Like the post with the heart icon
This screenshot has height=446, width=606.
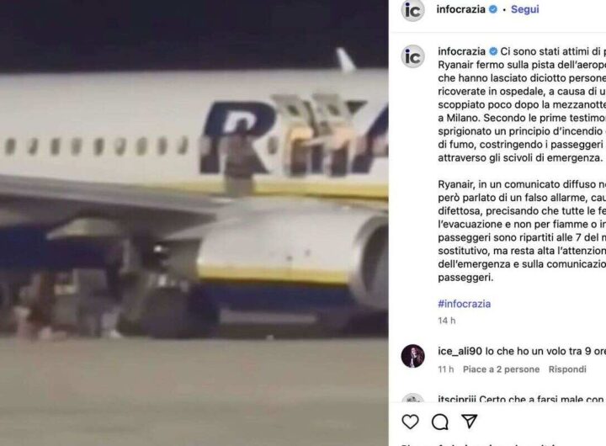(410, 422)
